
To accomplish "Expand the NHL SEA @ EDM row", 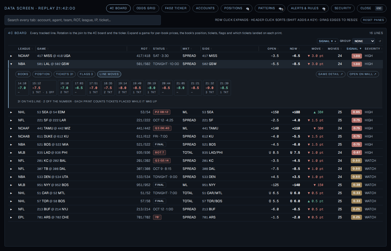I will 11,112.
